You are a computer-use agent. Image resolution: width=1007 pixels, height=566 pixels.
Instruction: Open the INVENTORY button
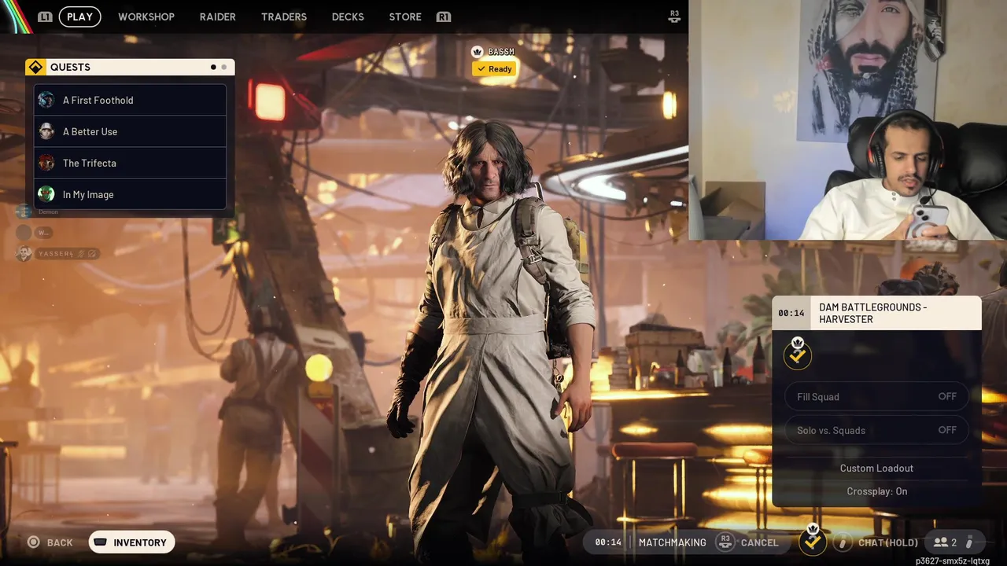131,542
